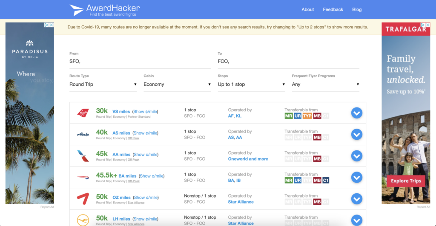Click Off Peak link under AS miles
436x226 pixels.
coord(133,138)
